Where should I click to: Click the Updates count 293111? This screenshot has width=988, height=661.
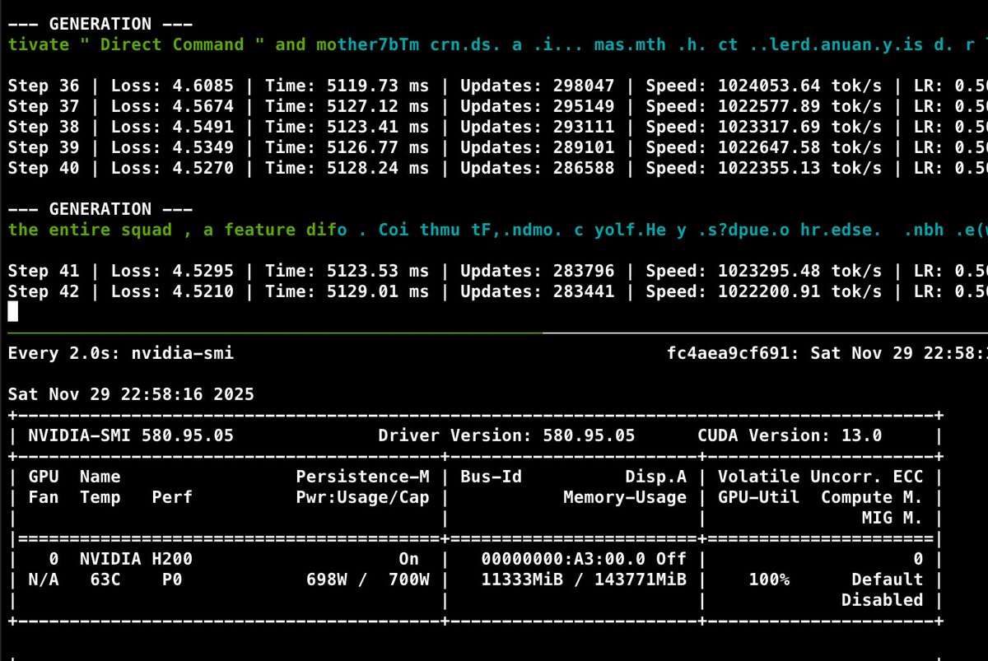coord(583,127)
